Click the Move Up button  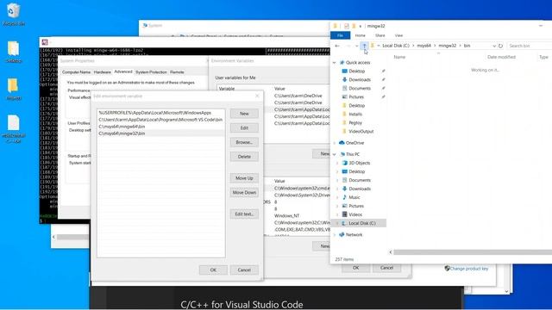click(244, 178)
